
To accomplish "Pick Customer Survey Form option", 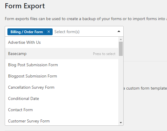I will [x=62, y=121].
